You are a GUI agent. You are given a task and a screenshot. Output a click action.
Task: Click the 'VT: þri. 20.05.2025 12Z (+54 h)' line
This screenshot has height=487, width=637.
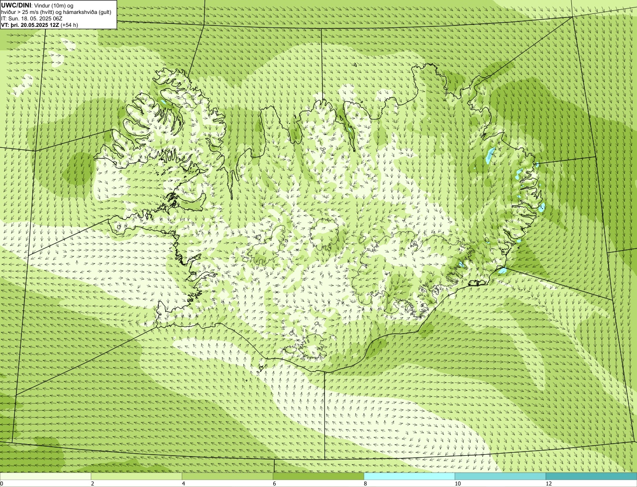pyautogui.click(x=40, y=25)
